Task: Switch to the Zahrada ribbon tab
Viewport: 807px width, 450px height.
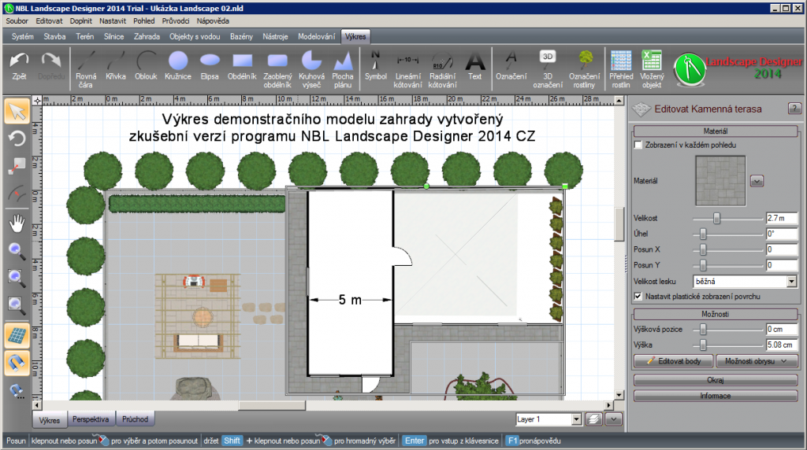Action: click(147, 36)
